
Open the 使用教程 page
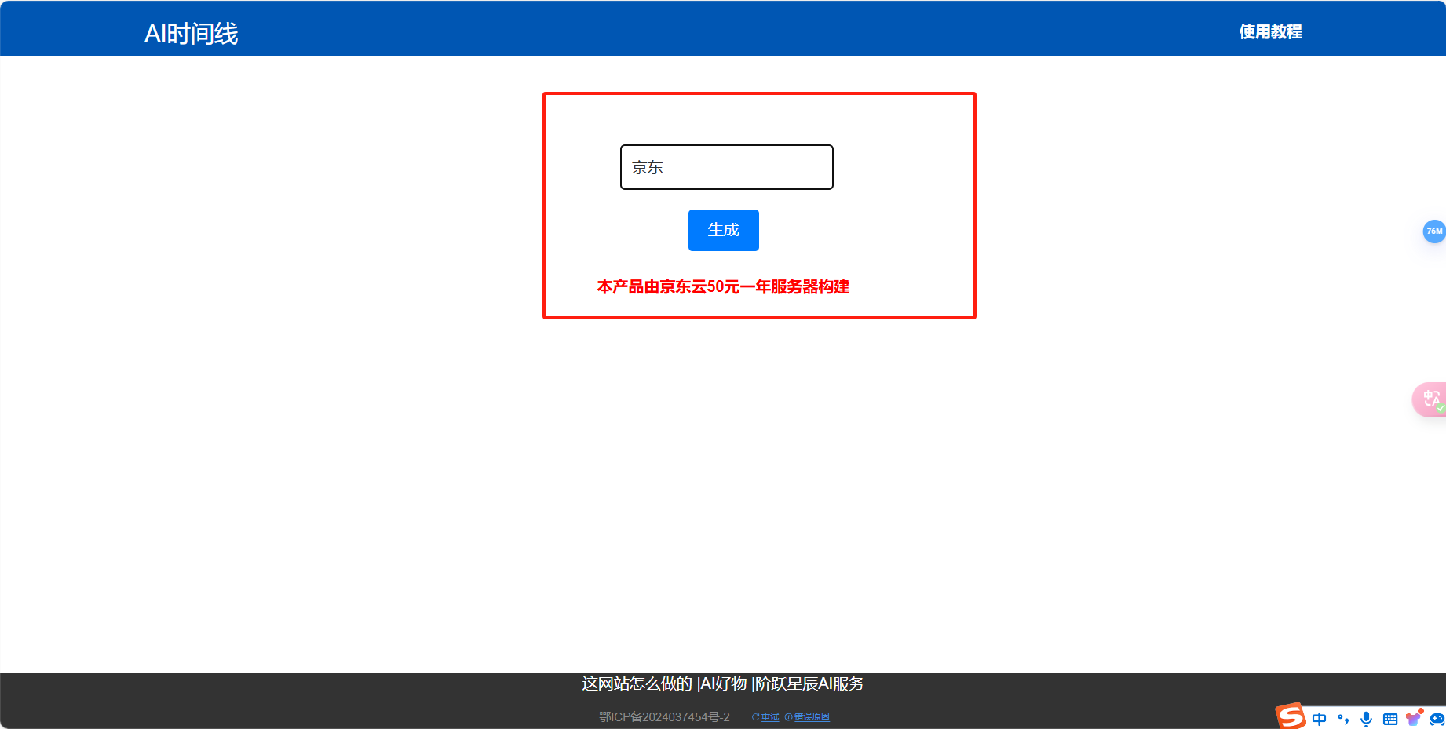(1269, 32)
